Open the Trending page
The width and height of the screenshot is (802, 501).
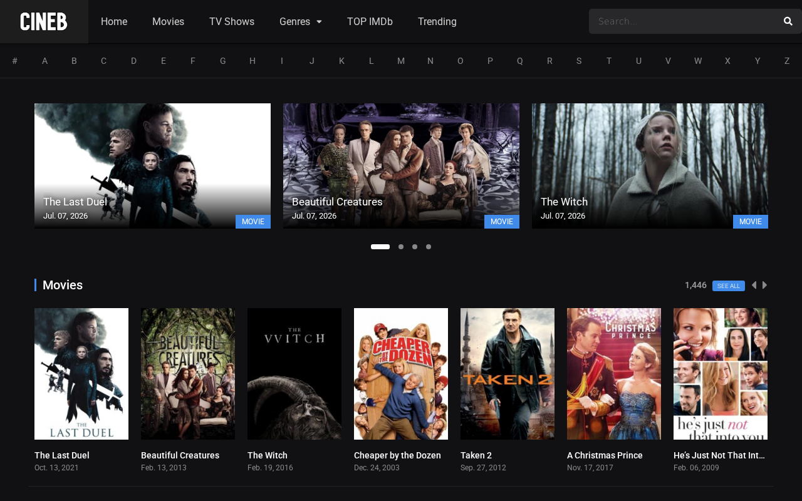[437, 22]
